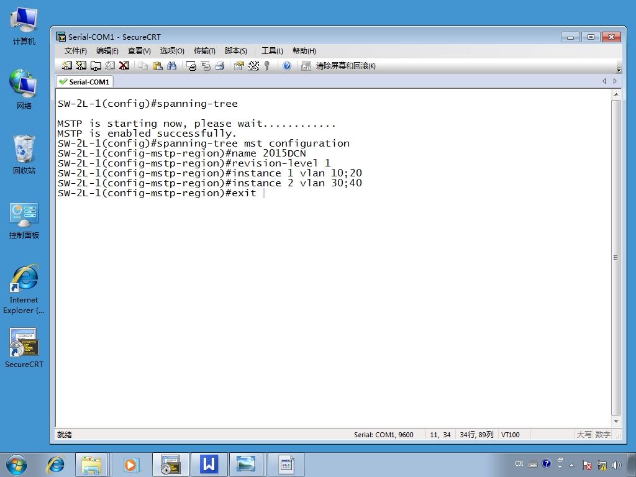Open the 选项(O) menu
Image resolution: width=636 pixels, height=477 pixels.
(172, 51)
